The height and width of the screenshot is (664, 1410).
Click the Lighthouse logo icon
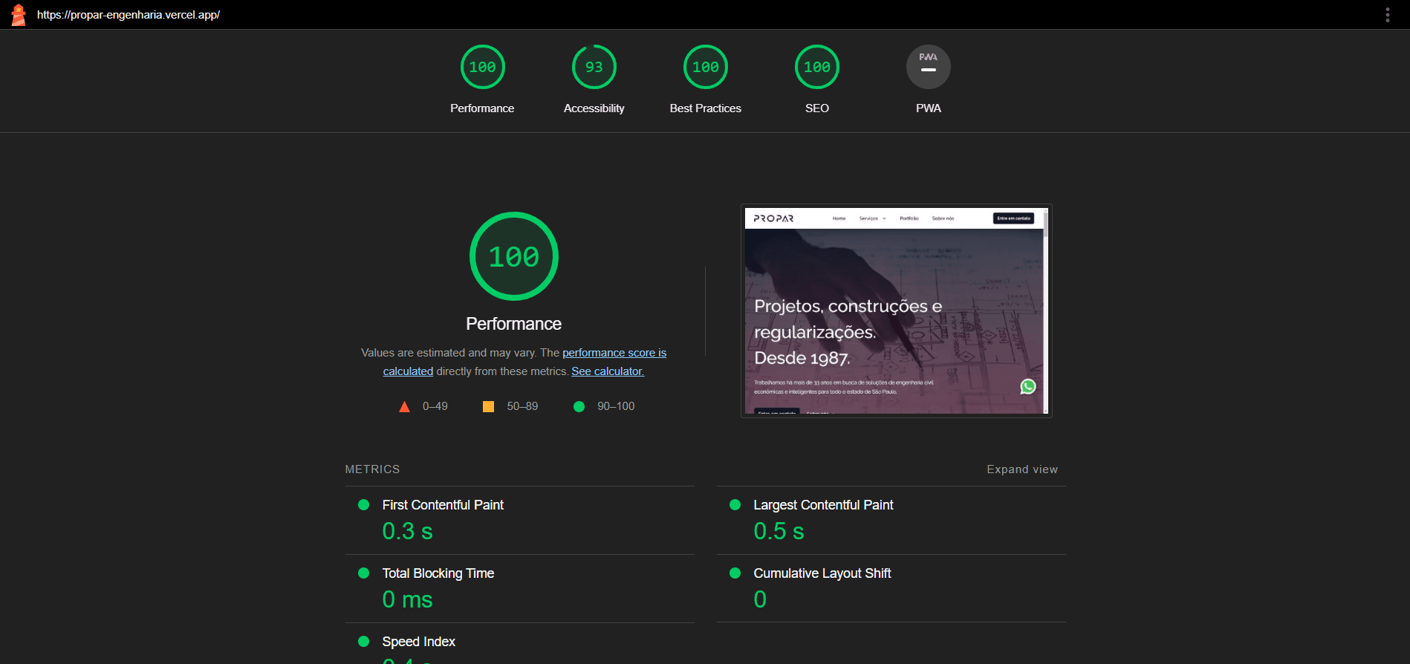click(x=19, y=15)
